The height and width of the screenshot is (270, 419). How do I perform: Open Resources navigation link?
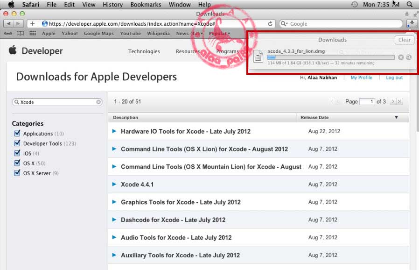click(188, 51)
